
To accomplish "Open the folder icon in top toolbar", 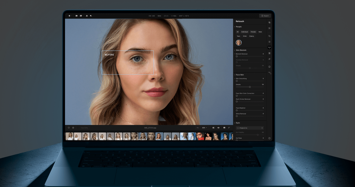I will [76, 16].
